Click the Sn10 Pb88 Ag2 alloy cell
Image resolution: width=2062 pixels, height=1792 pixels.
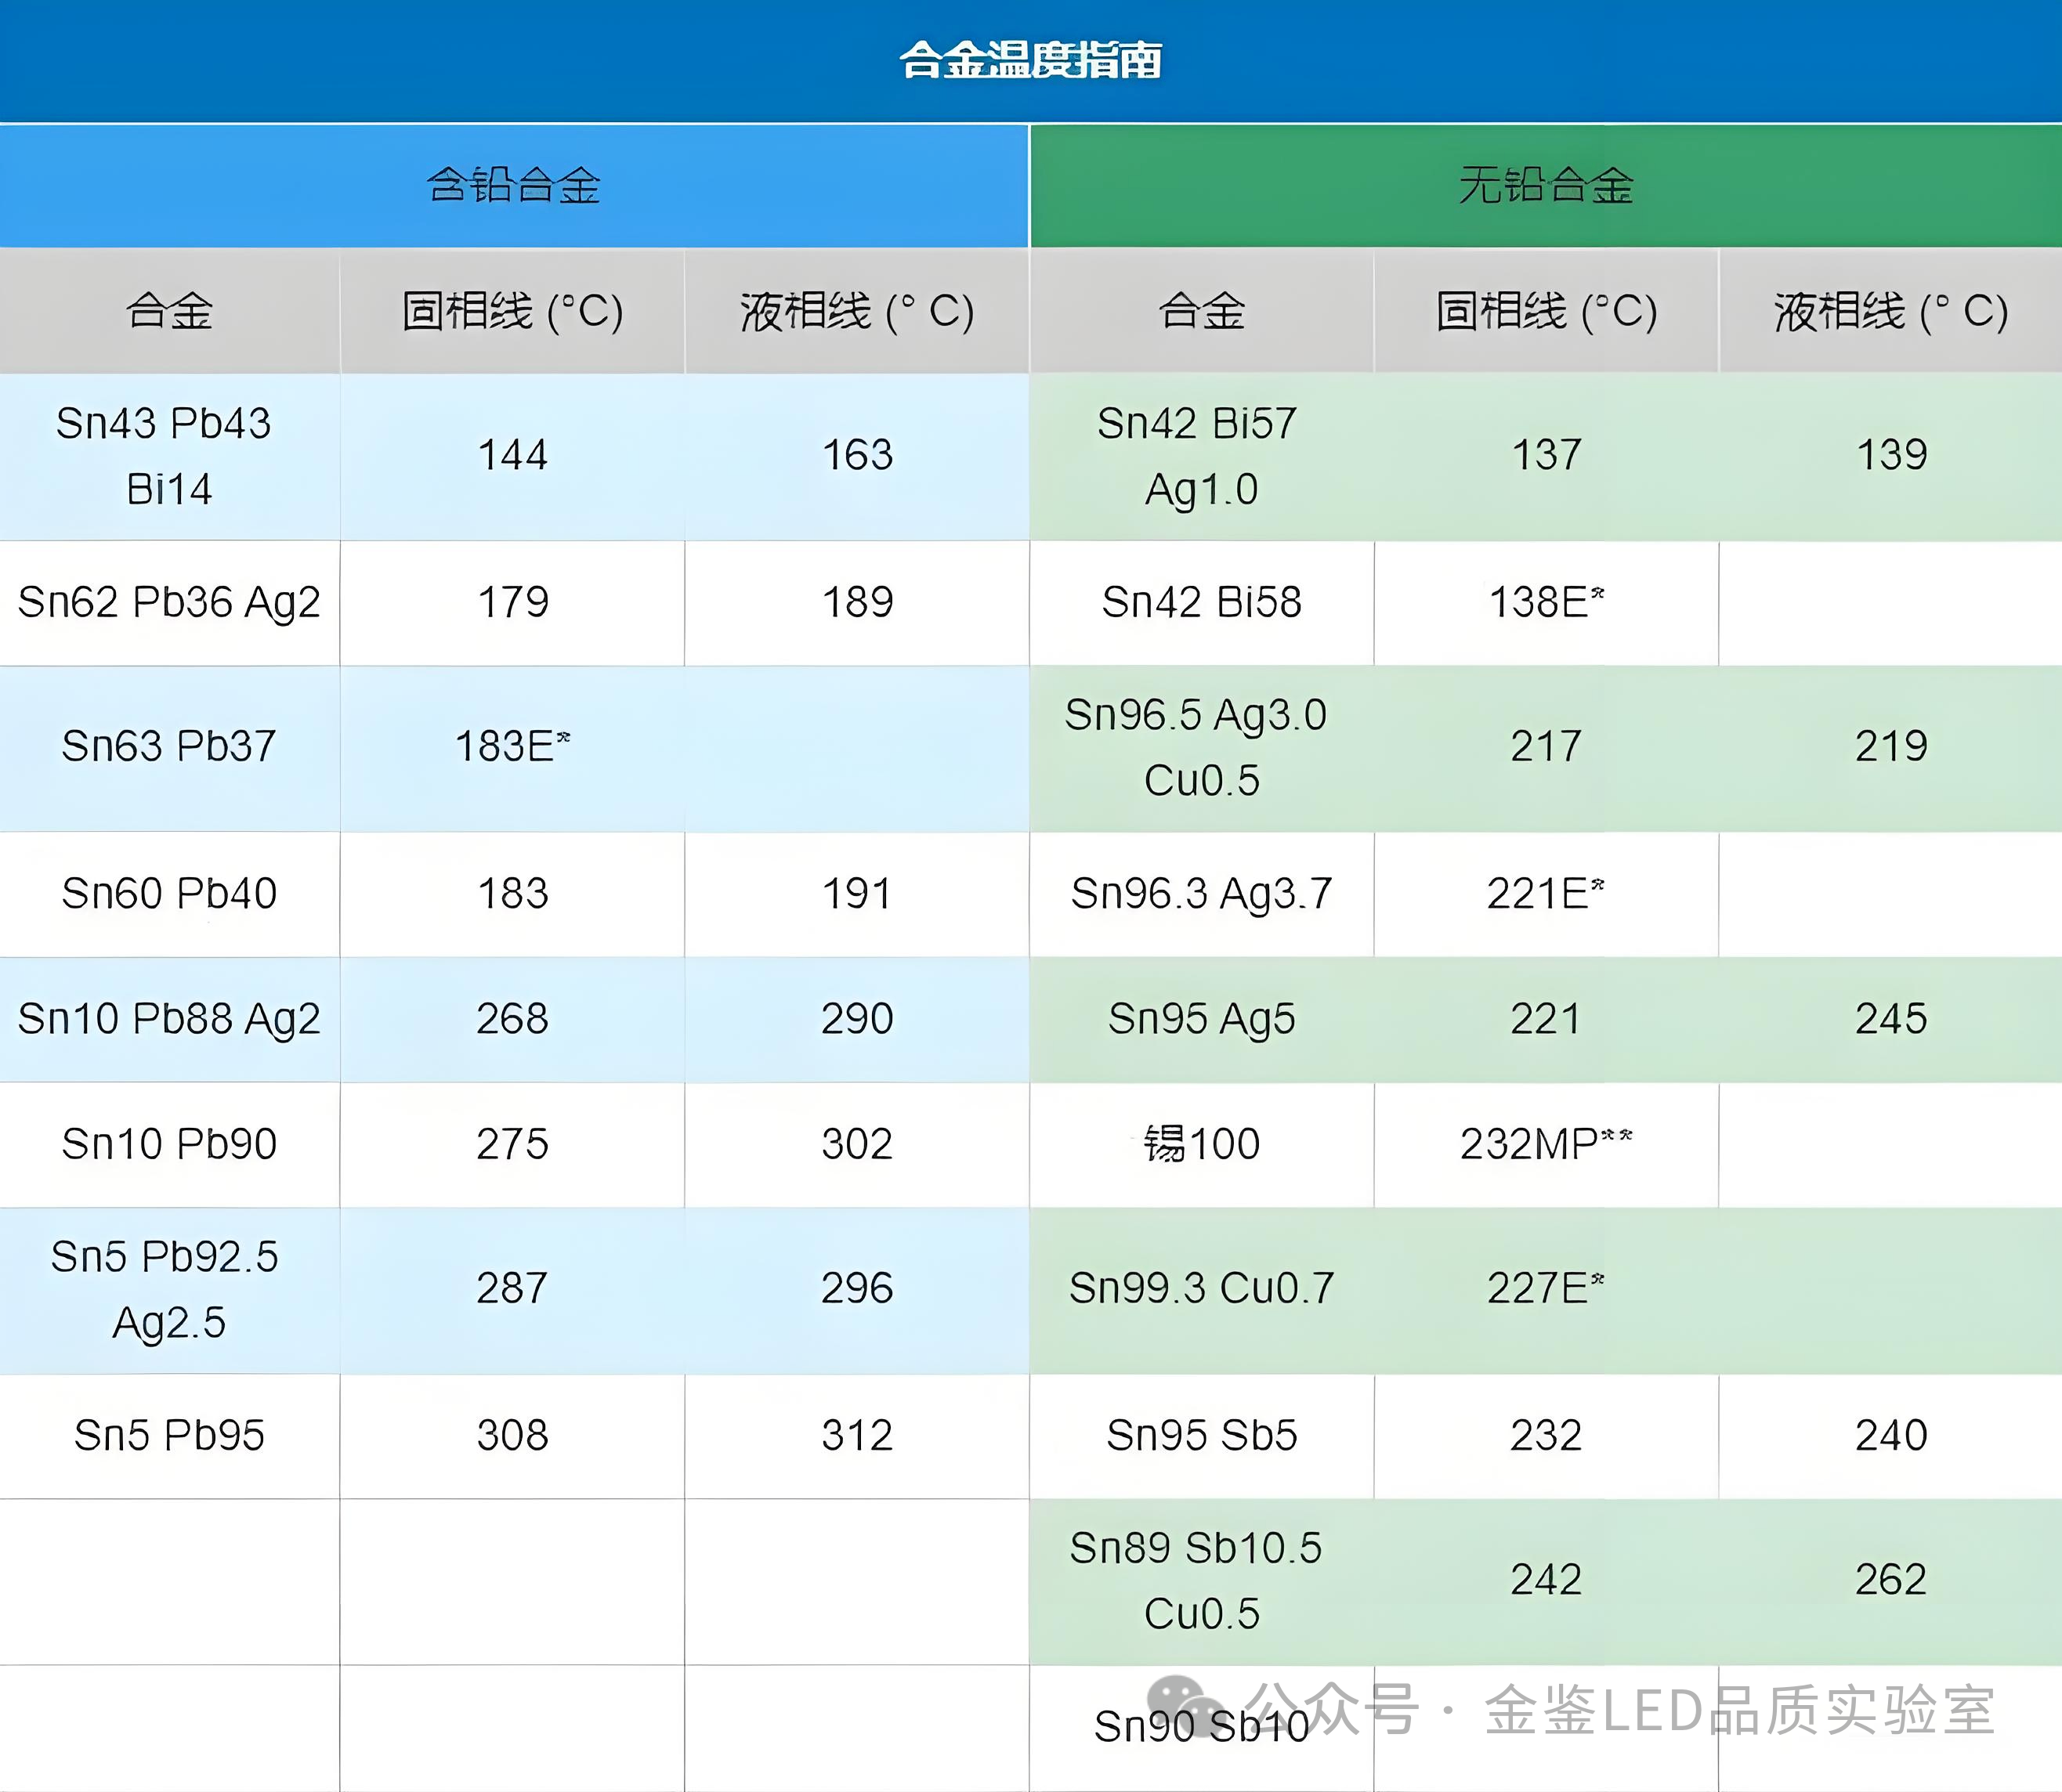169,1018
